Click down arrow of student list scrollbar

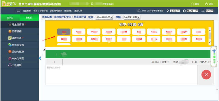pos(210,42)
